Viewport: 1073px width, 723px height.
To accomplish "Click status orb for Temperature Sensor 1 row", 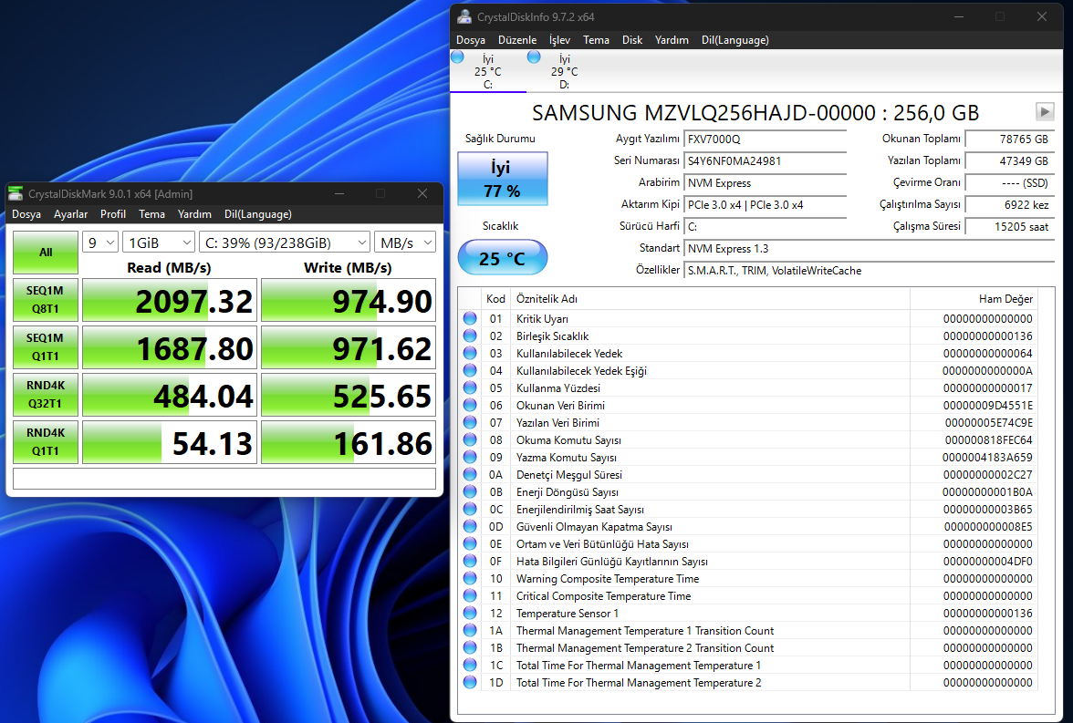I will click(x=470, y=614).
